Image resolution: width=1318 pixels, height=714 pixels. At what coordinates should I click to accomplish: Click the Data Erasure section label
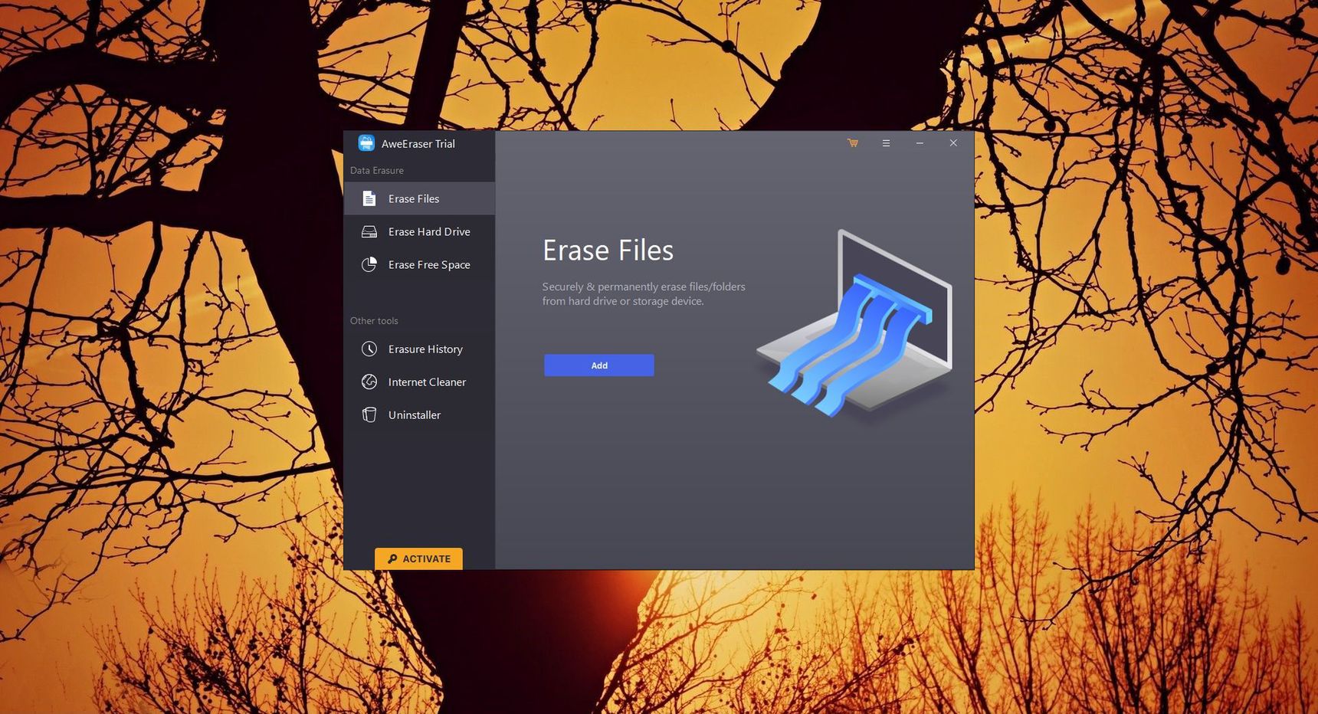(x=377, y=170)
